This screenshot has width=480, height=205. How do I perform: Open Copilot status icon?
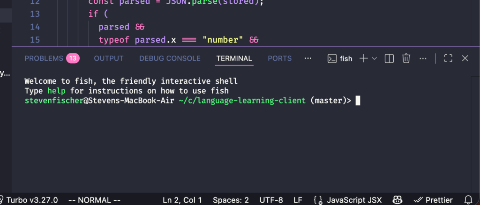[x=397, y=200]
